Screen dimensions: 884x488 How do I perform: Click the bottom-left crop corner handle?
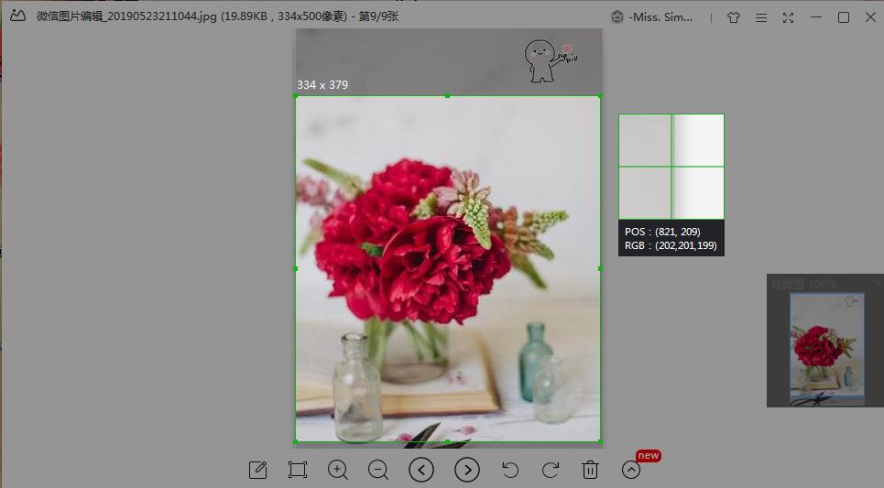(296, 441)
